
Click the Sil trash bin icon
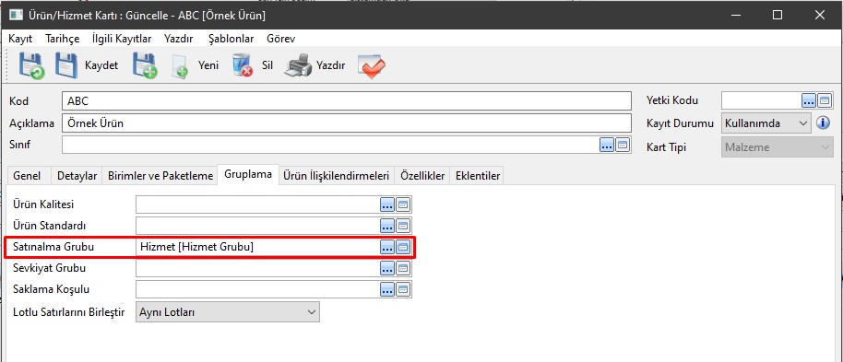(x=243, y=65)
